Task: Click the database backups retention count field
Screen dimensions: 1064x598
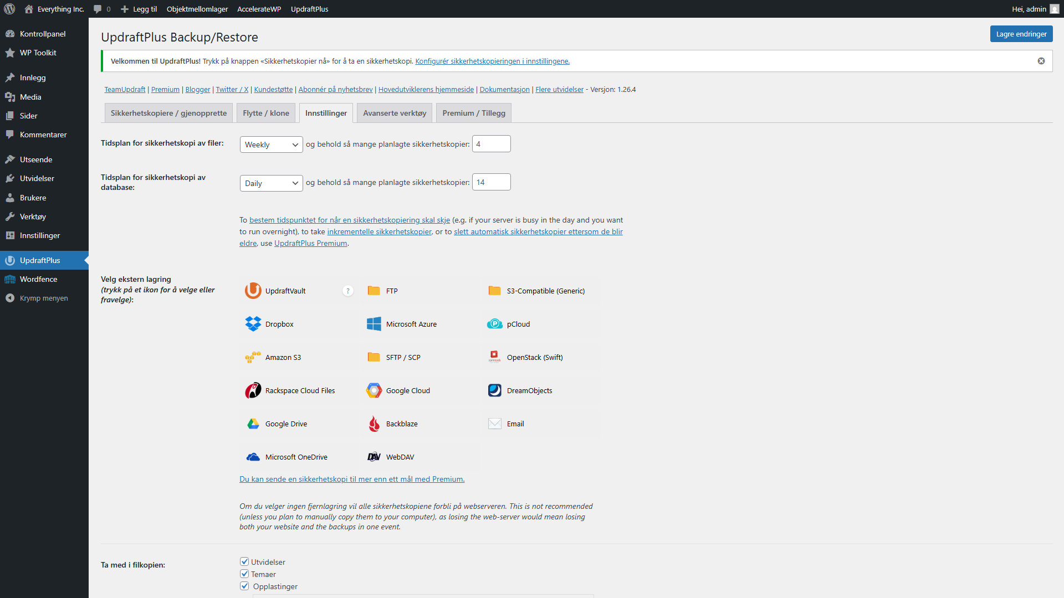Action: click(x=492, y=182)
